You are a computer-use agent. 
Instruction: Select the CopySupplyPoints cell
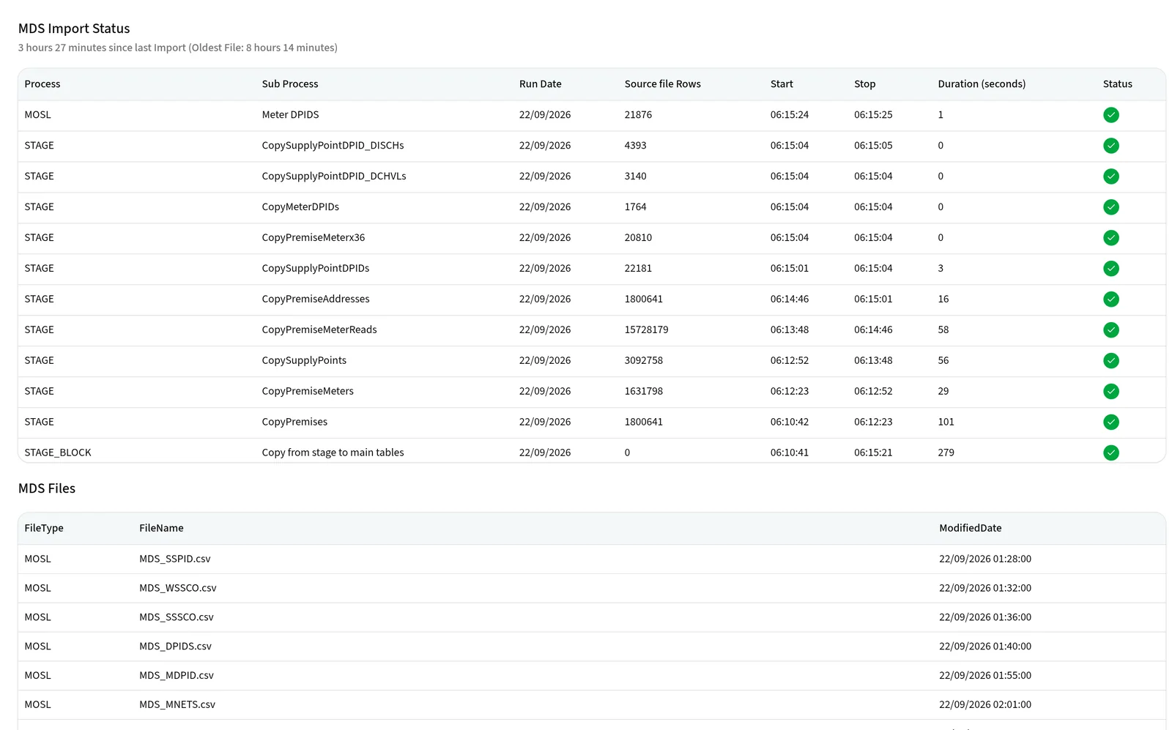304,361
